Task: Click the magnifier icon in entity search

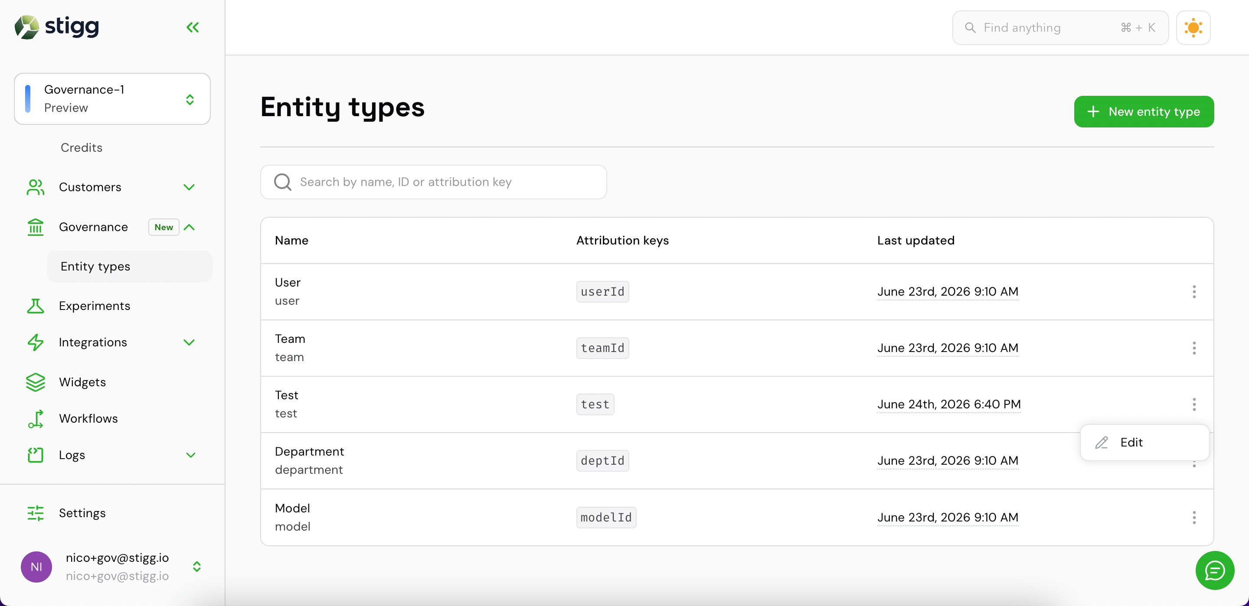Action: coord(283,182)
